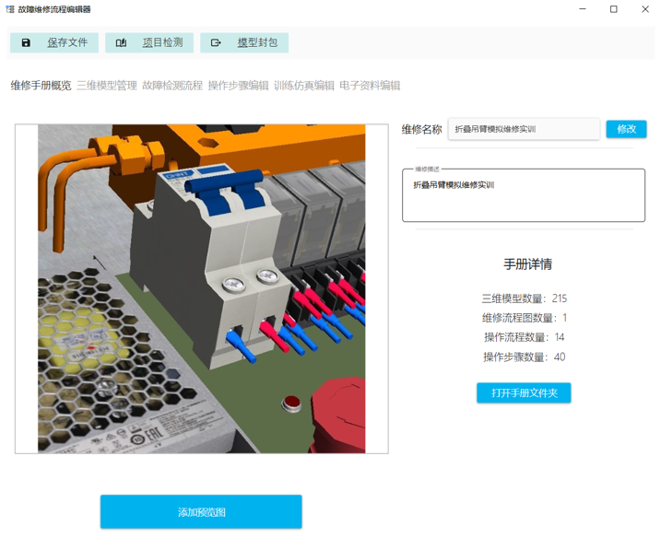Focus the 维修名称 text field
The image size is (661, 550).
pos(523,129)
